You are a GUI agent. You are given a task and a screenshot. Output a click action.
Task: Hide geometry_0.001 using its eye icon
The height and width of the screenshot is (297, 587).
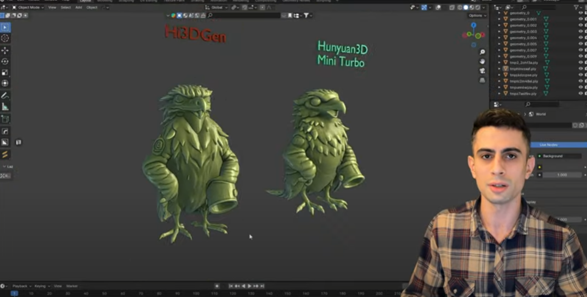click(x=581, y=19)
